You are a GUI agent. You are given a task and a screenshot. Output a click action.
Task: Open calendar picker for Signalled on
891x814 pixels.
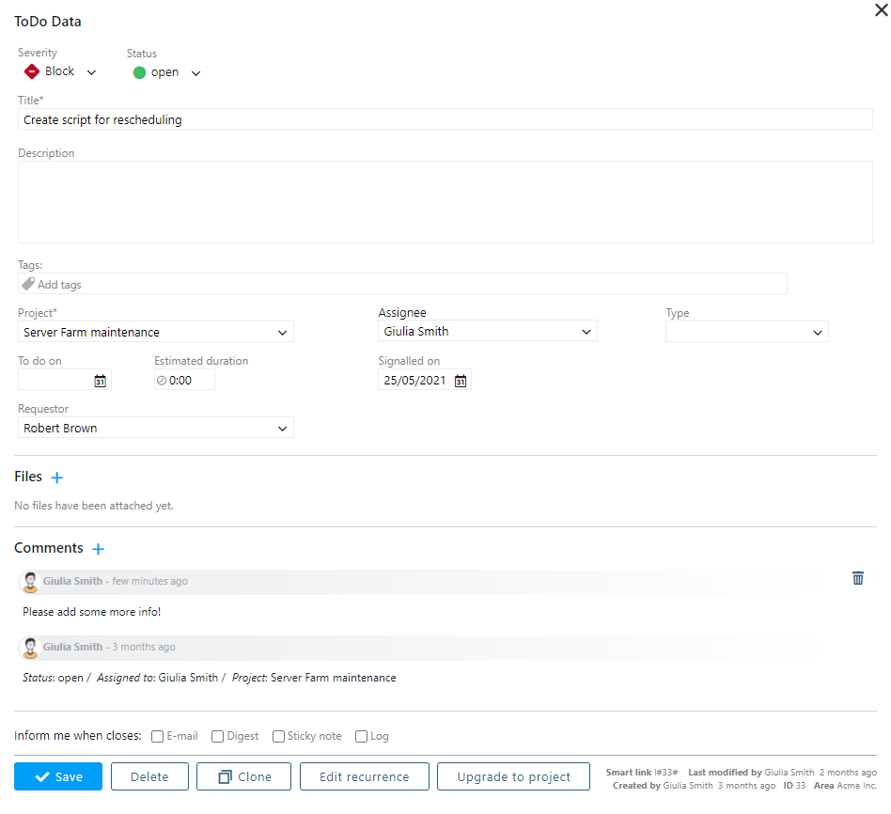[x=460, y=381]
